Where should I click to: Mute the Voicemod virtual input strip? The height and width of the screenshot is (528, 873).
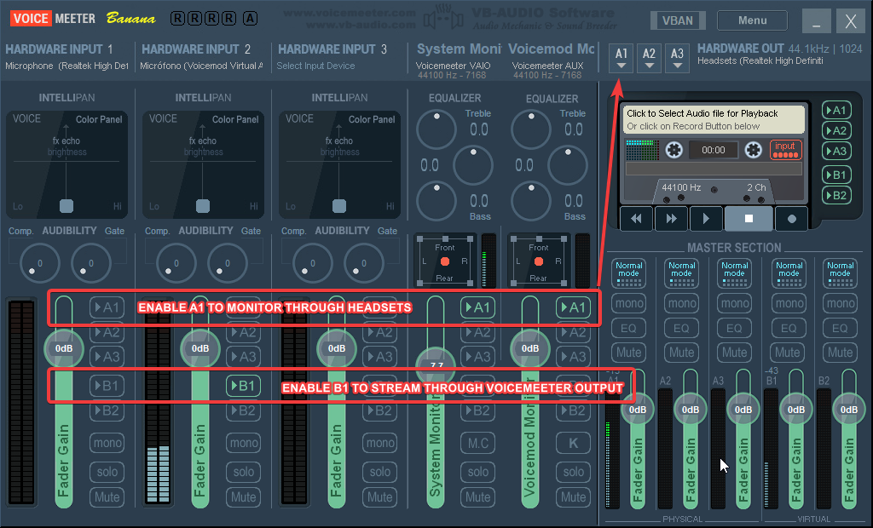[573, 496]
